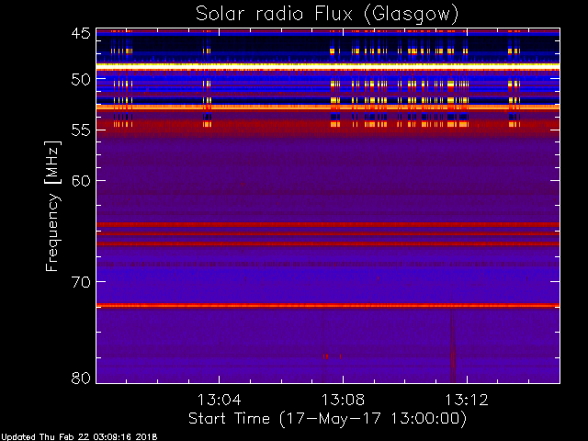Click the bright yellow band near 48 MHz
This screenshot has width=588, height=441.
point(328,65)
